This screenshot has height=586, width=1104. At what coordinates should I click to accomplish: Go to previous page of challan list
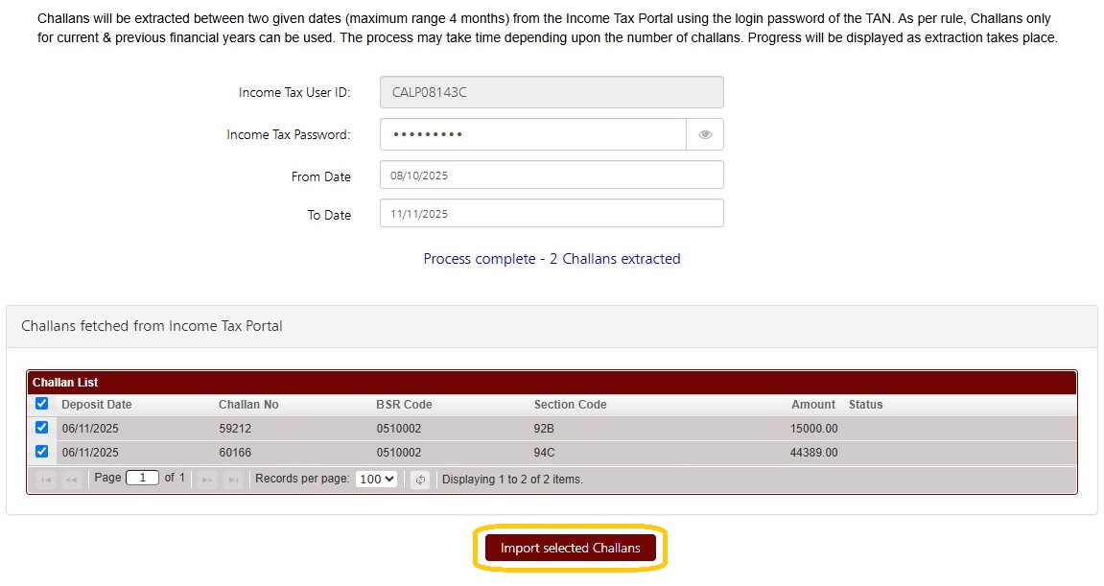click(x=71, y=480)
